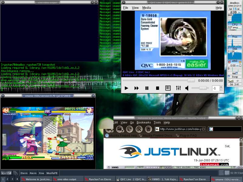Switch to workspace 2

point(7,179)
